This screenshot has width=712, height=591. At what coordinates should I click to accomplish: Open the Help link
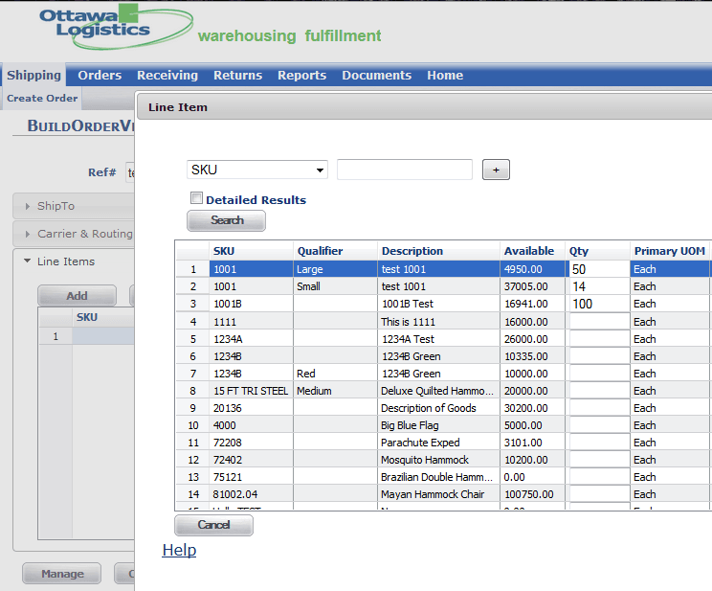tap(179, 550)
